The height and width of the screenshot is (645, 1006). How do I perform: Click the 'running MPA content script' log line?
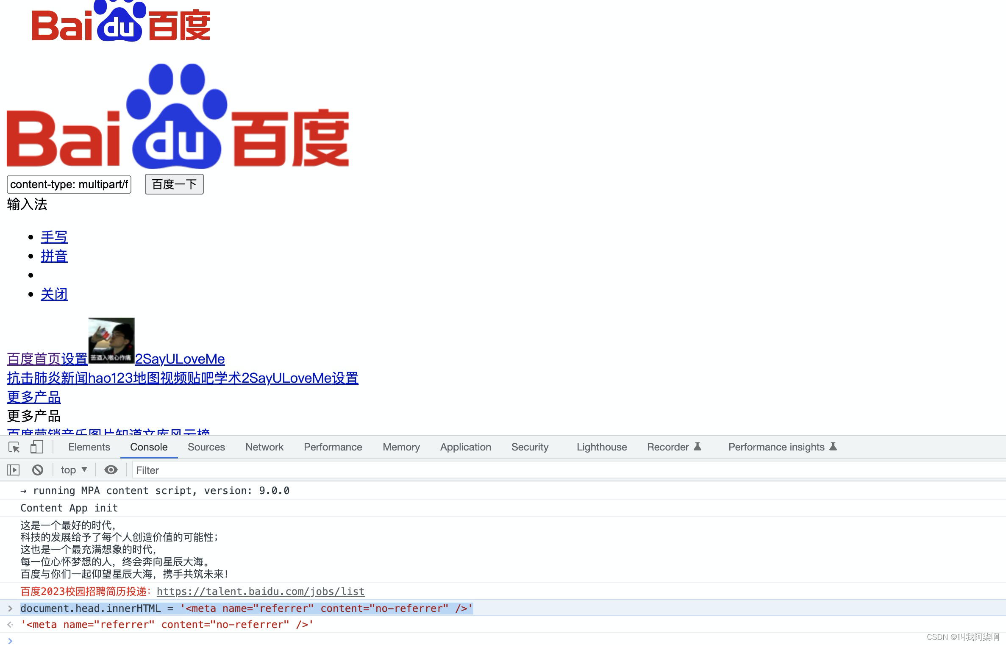[x=155, y=491]
